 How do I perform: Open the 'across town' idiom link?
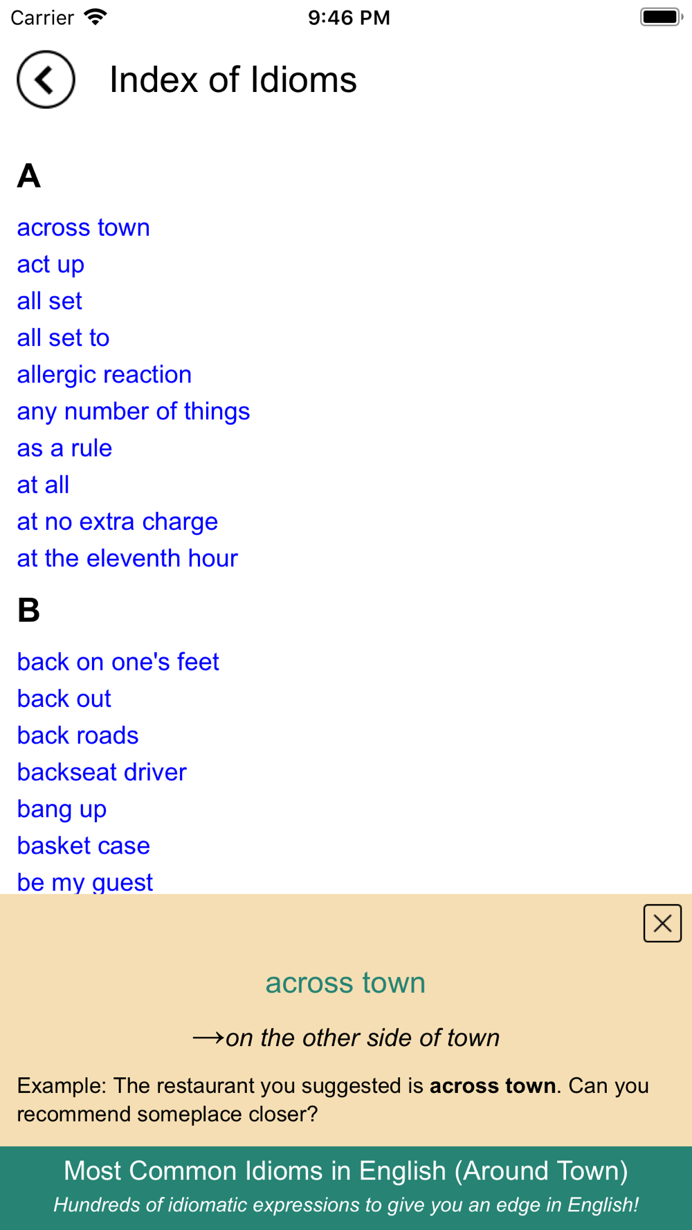pyautogui.click(x=84, y=228)
